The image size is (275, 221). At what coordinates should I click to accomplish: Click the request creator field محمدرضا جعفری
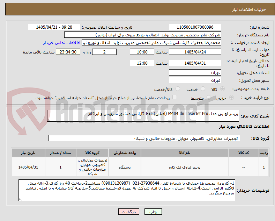pos(151,43)
